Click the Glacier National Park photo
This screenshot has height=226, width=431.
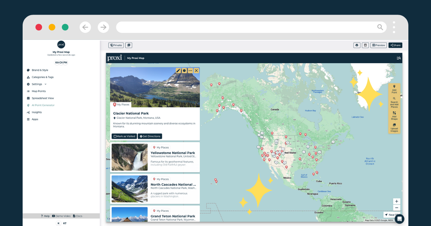[155, 87]
